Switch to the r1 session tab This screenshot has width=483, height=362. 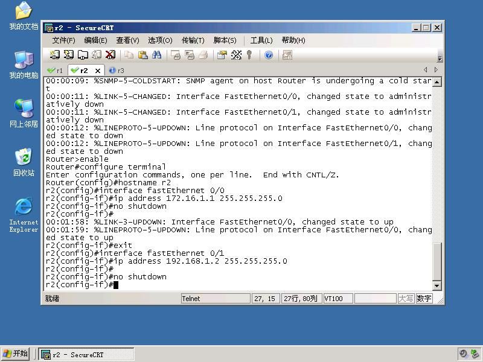[56, 71]
